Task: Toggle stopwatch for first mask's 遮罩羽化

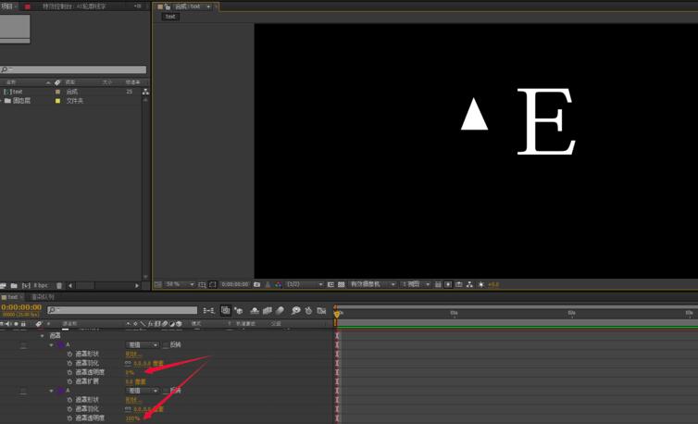Action: pos(69,363)
